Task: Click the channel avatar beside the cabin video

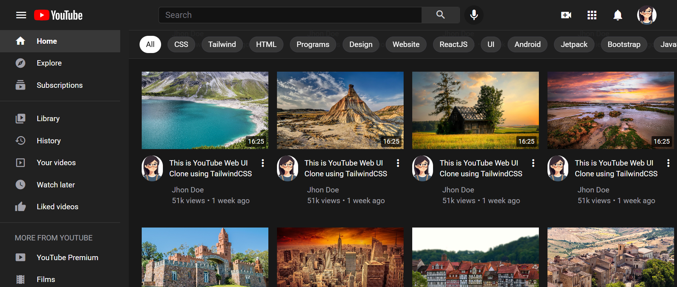Action: click(x=423, y=168)
